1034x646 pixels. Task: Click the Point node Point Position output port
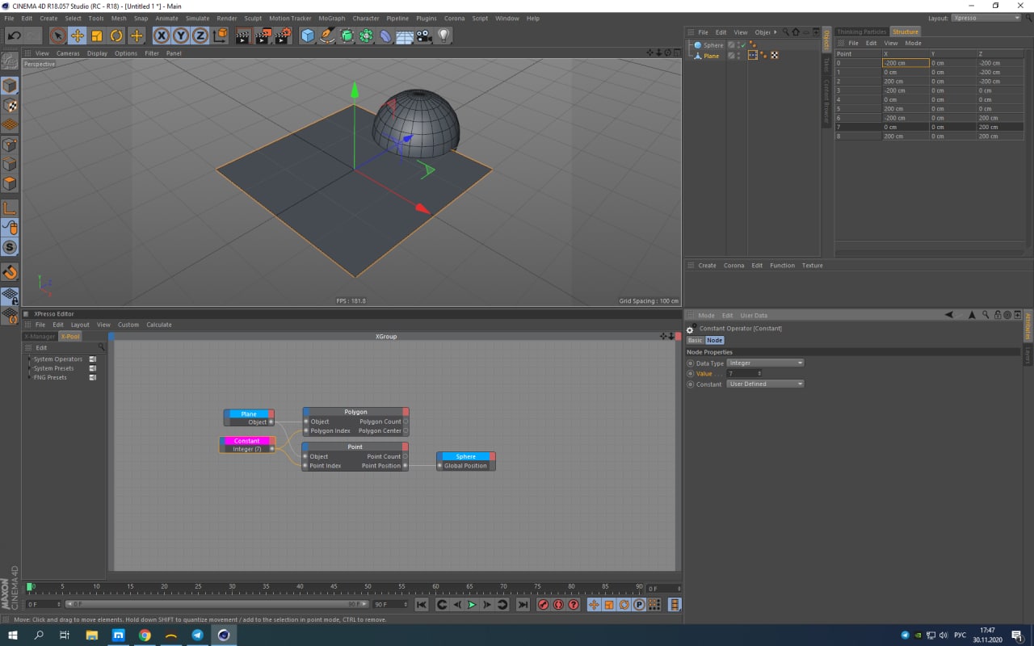click(406, 466)
